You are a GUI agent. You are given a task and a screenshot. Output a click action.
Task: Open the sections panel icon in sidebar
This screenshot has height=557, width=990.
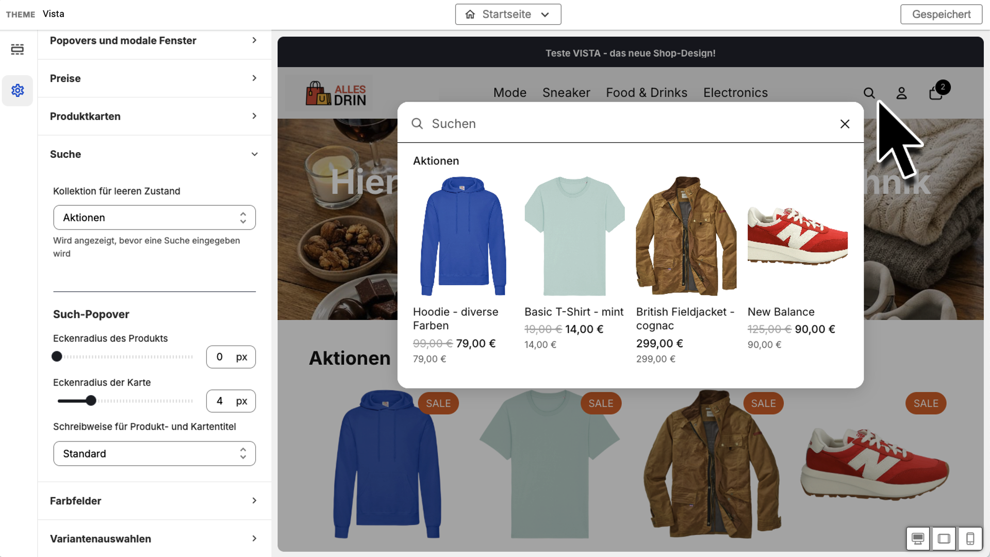coord(18,50)
